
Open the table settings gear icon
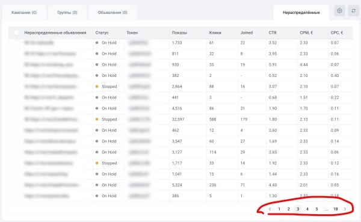(x=339, y=11)
